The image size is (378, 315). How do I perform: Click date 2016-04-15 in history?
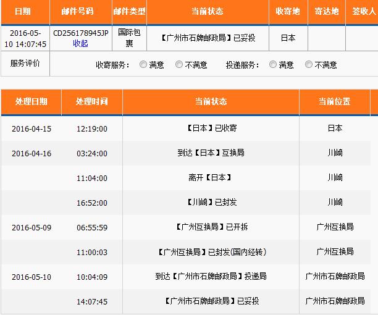pyautogui.click(x=31, y=128)
